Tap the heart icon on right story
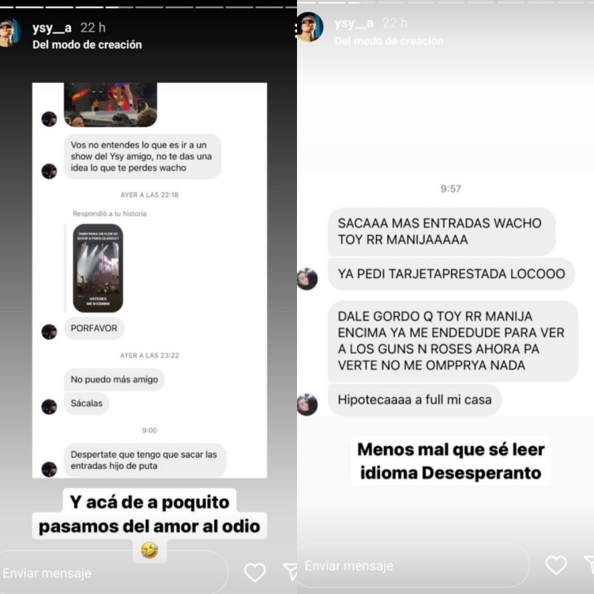Viewport: 594px width, 594px height. 556,565
